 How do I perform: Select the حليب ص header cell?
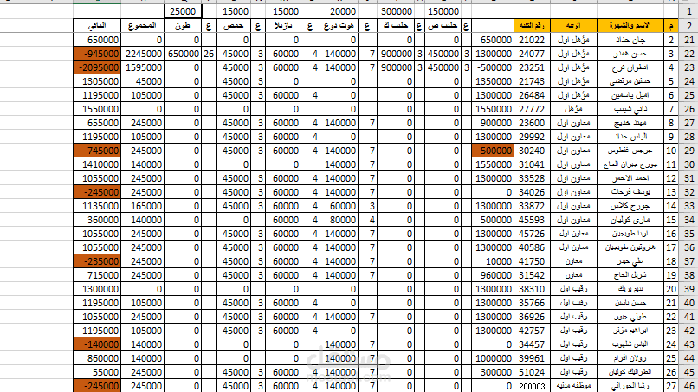[442, 26]
